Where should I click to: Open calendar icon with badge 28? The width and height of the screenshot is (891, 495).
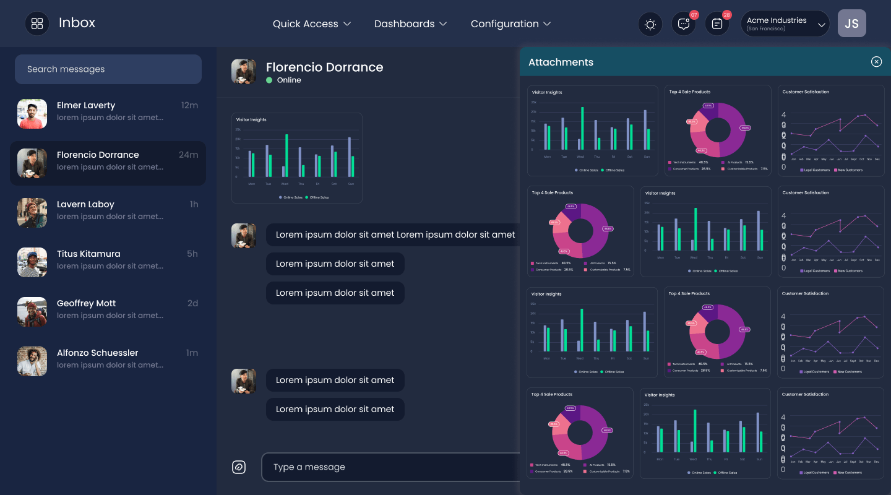[717, 24]
